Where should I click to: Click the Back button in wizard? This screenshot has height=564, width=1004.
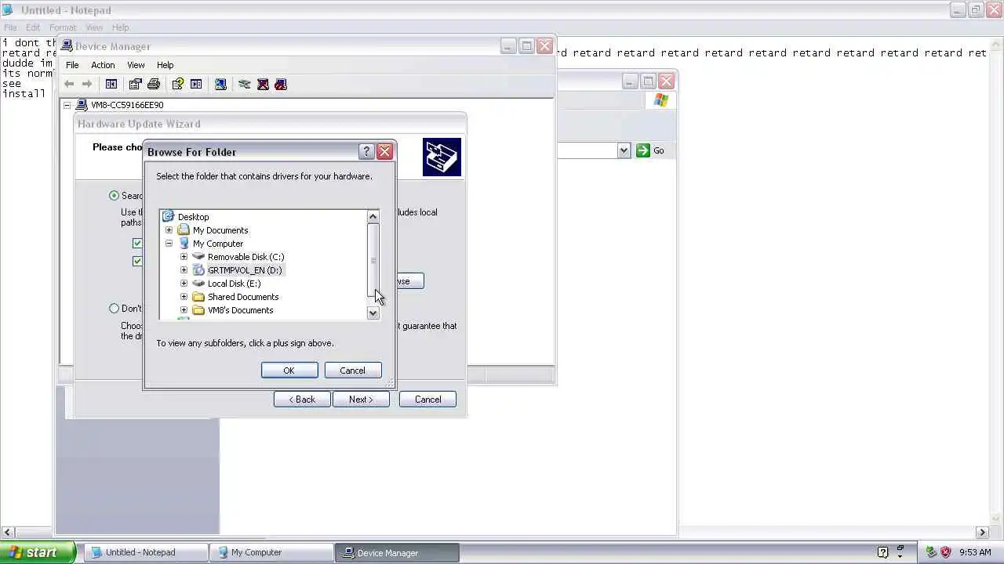(302, 399)
